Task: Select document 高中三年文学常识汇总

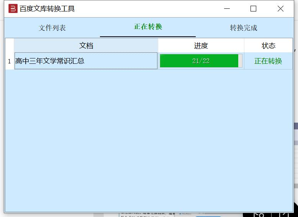Action: pos(86,61)
